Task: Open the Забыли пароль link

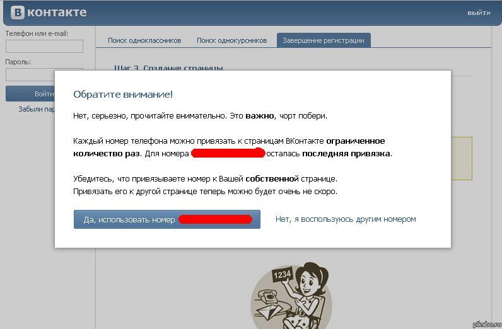Action: coord(37,109)
